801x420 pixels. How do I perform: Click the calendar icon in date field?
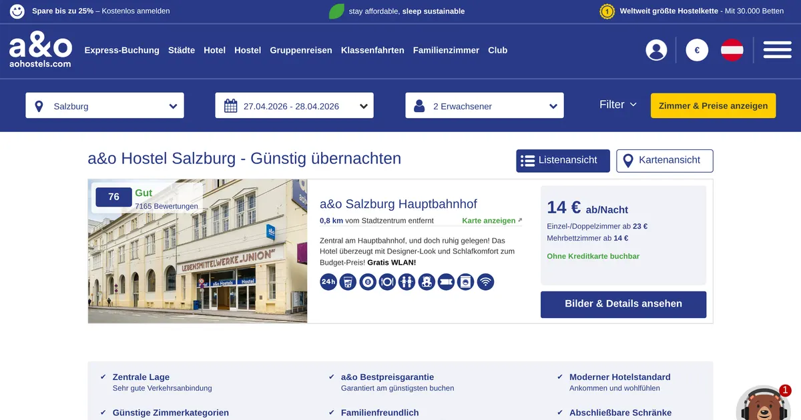231,106
